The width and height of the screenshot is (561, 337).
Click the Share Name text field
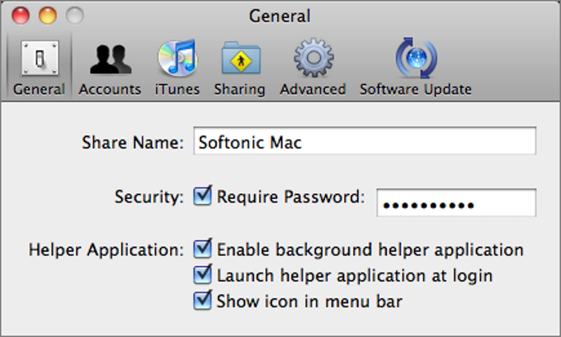[x=364, y=142]
